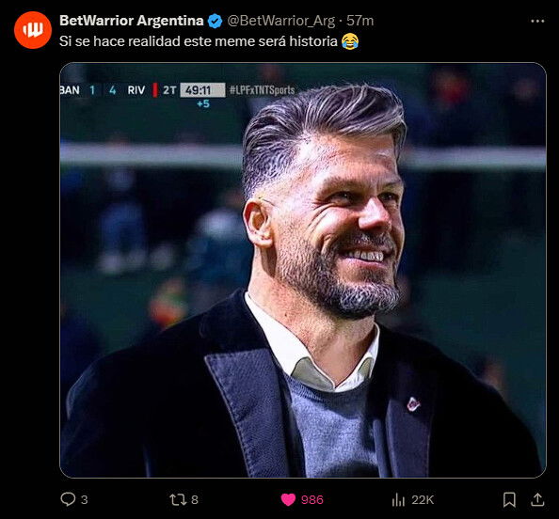The image size is (559, 519).
Task: Open BetWarrior Argentina display name
Action: (132, 21)
